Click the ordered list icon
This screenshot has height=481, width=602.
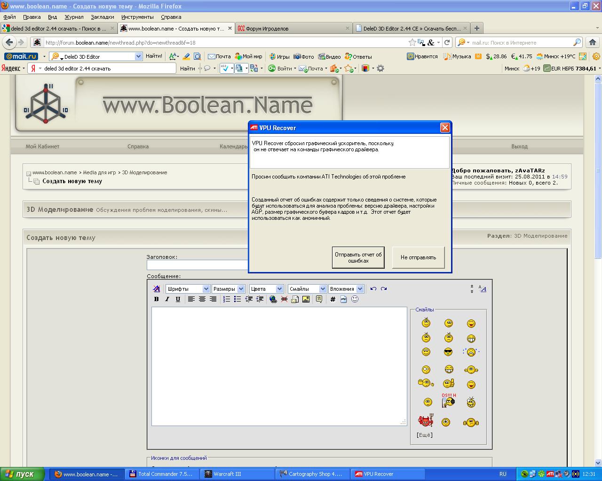(x=227, y=299)
